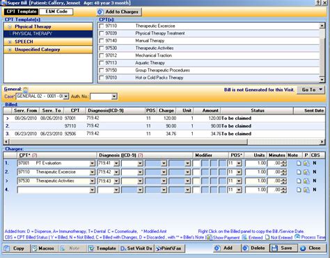Click the Add to Charges icon
Viewport: 330px width, 258px height.
point(100,12)
